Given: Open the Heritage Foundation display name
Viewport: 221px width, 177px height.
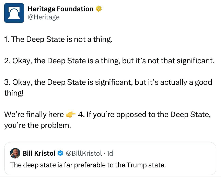Looking at the screenshot, I should click(x=60, y=9).
